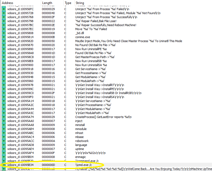
Task: Click the 'Move '%s' To '%s' Failed' string
Action: (91, 29)
